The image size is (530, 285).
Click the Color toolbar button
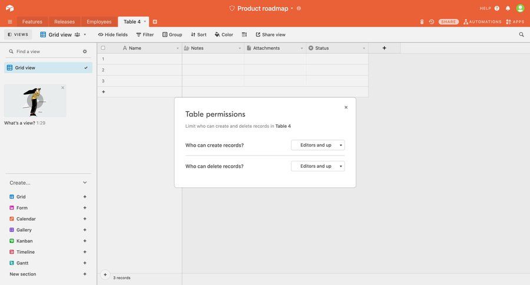click(224, 35)
